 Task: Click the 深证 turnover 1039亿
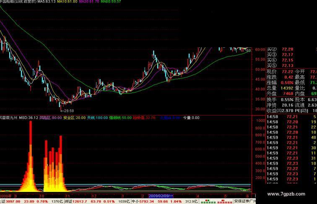(x=124, y=201)
